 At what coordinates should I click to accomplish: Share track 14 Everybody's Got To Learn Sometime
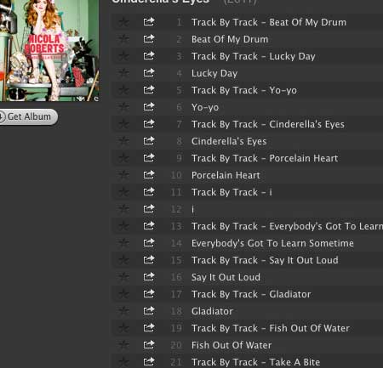[x=149, y=243]
